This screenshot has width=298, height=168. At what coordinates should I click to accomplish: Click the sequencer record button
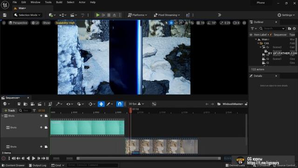coord(3,158)
